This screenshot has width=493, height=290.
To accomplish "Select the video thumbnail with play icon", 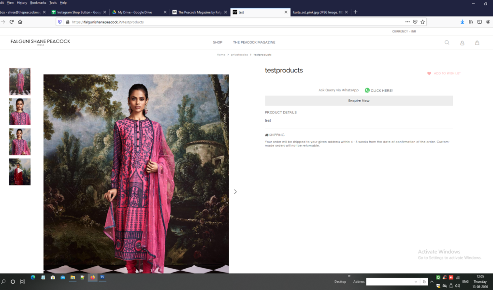I will click(20, 172).
